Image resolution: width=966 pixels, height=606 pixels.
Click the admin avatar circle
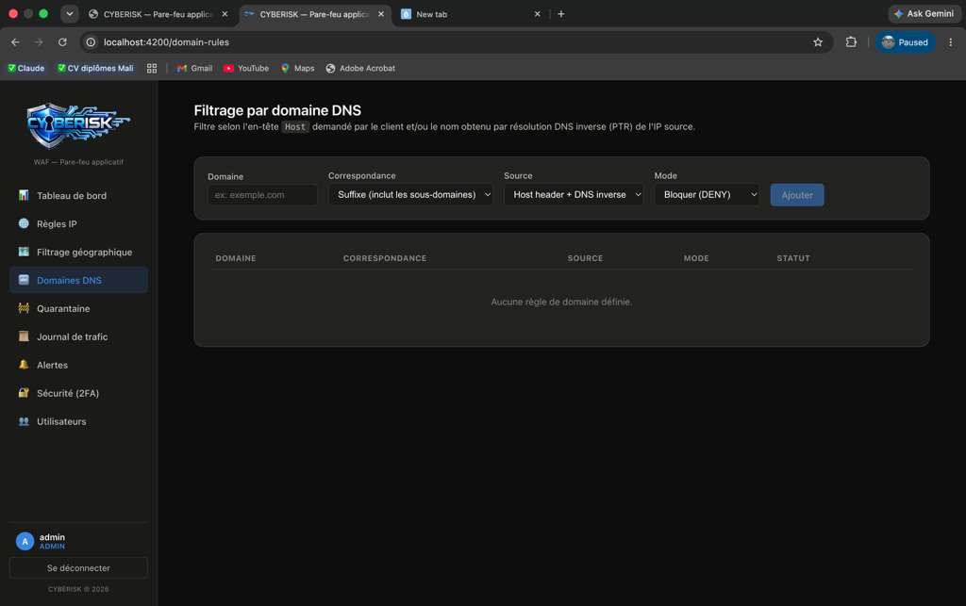(25, 541)
